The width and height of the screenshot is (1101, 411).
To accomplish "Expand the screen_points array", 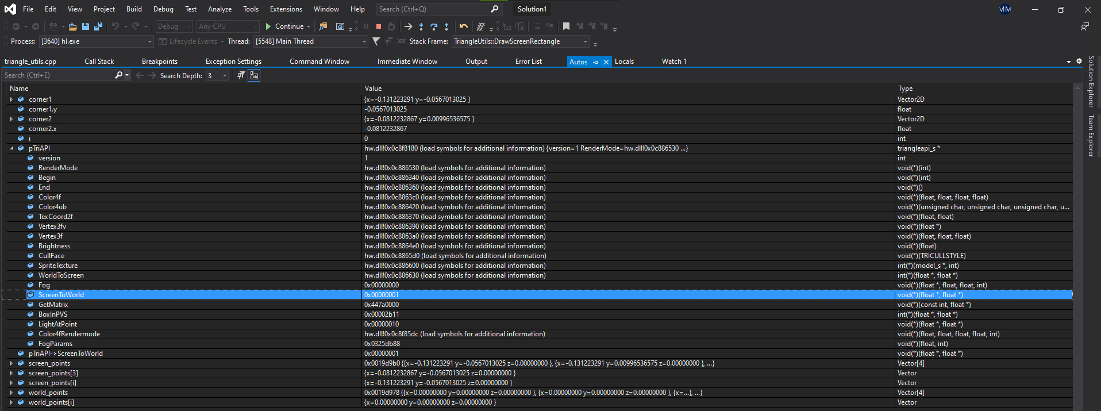I will (x=11, y=363).
